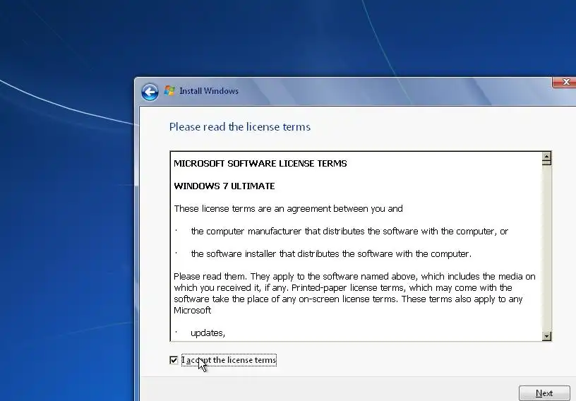Click the 'WINDOWS 7 ULTIMATE' text line
Viewport: 576px width, 401px height.
(224, 186)
